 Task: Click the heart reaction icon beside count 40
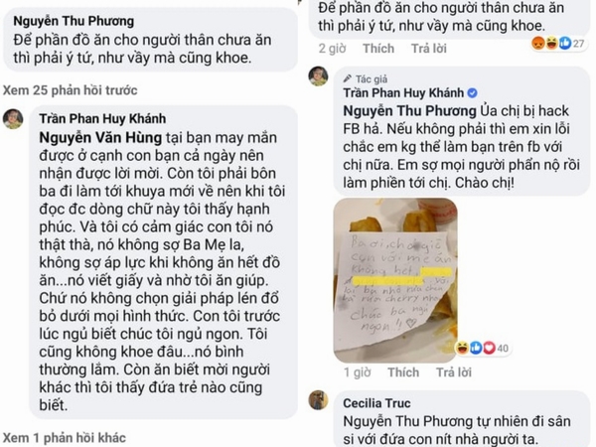point(489,348)
